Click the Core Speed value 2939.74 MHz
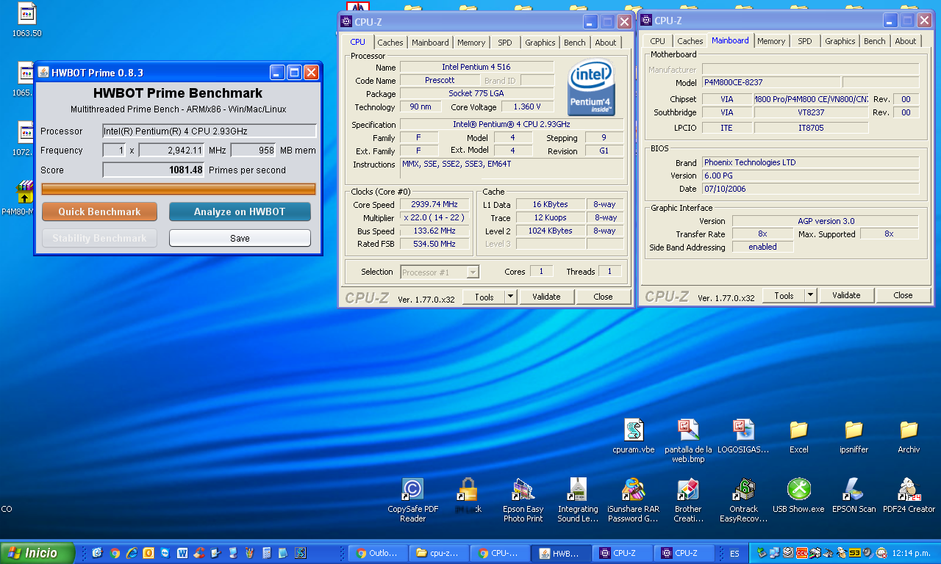Viewport: 941px width, 564px height. (x=434, y=204)
